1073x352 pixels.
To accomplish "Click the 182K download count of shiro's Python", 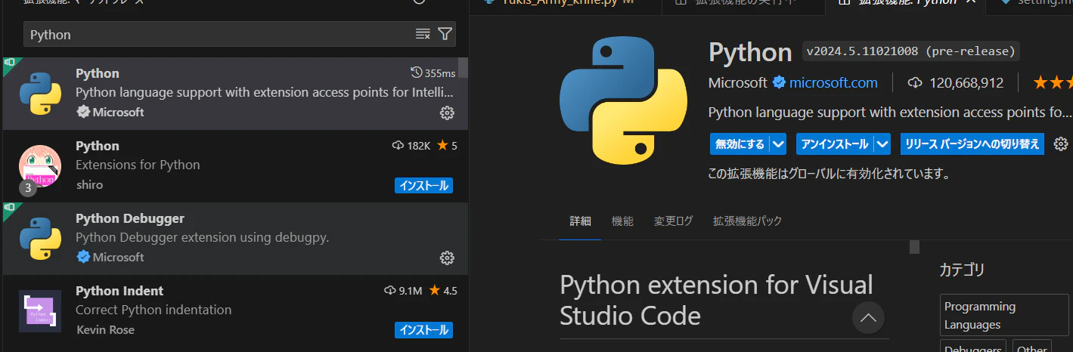I will [x=411, y=146].
